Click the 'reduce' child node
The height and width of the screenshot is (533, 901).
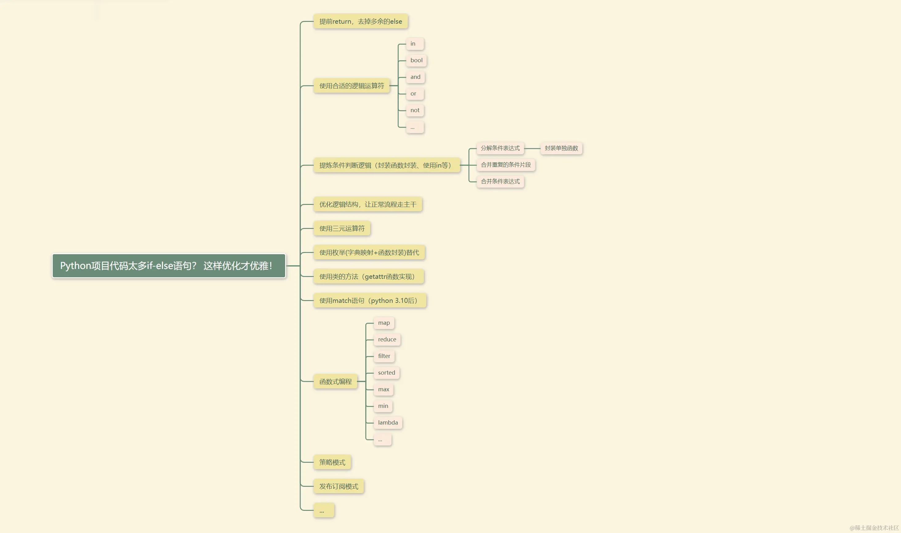coord(387,340)
